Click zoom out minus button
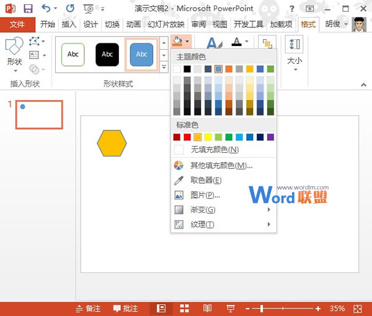 (247, 309)
